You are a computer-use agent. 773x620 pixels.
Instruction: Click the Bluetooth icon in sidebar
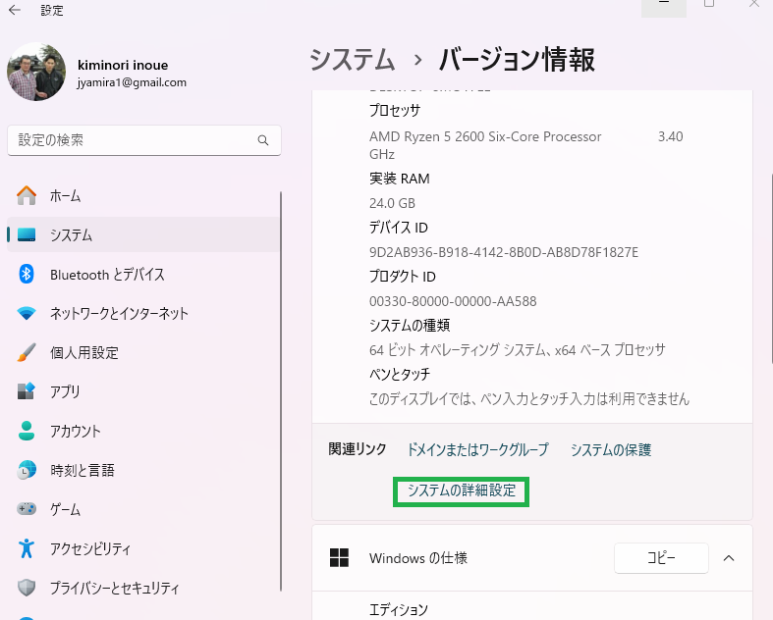click(27, 274)
